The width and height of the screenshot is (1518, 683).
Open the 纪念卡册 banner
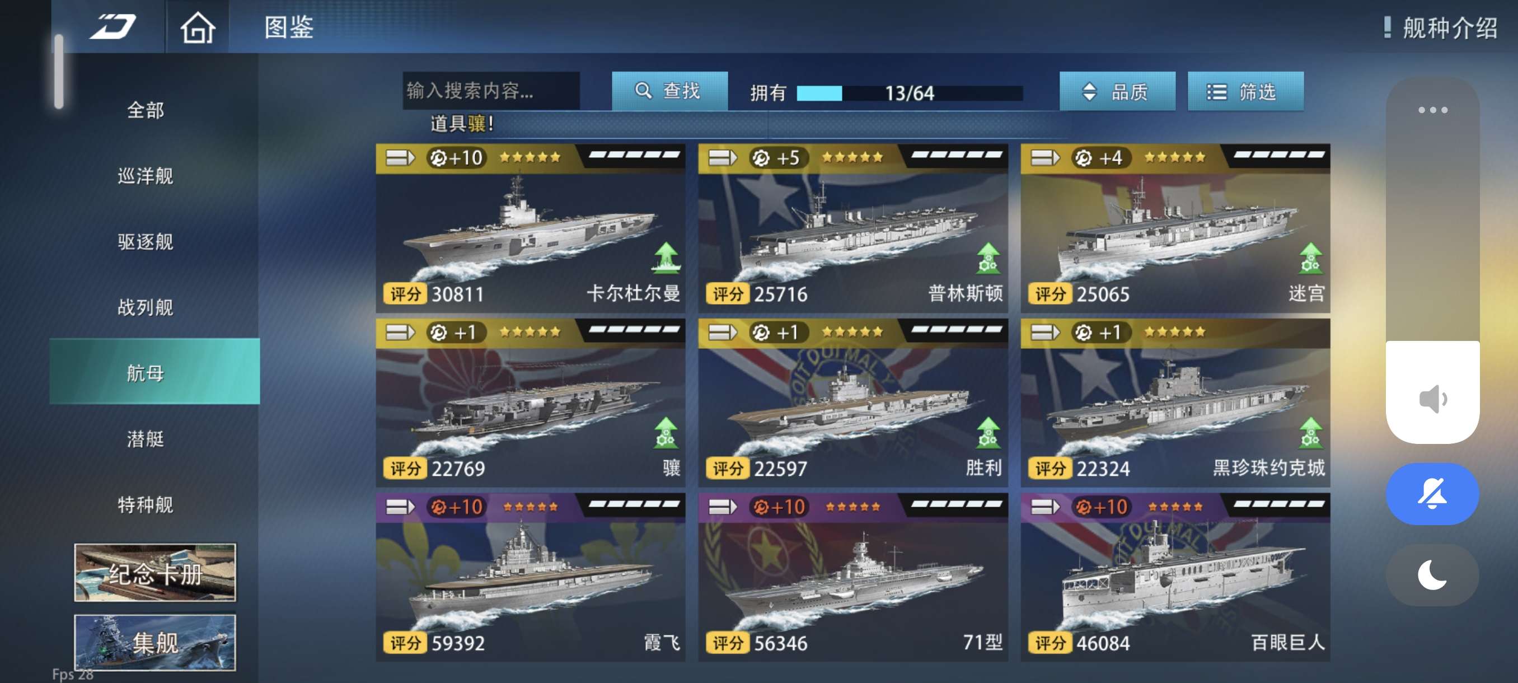tap(155, 572)
